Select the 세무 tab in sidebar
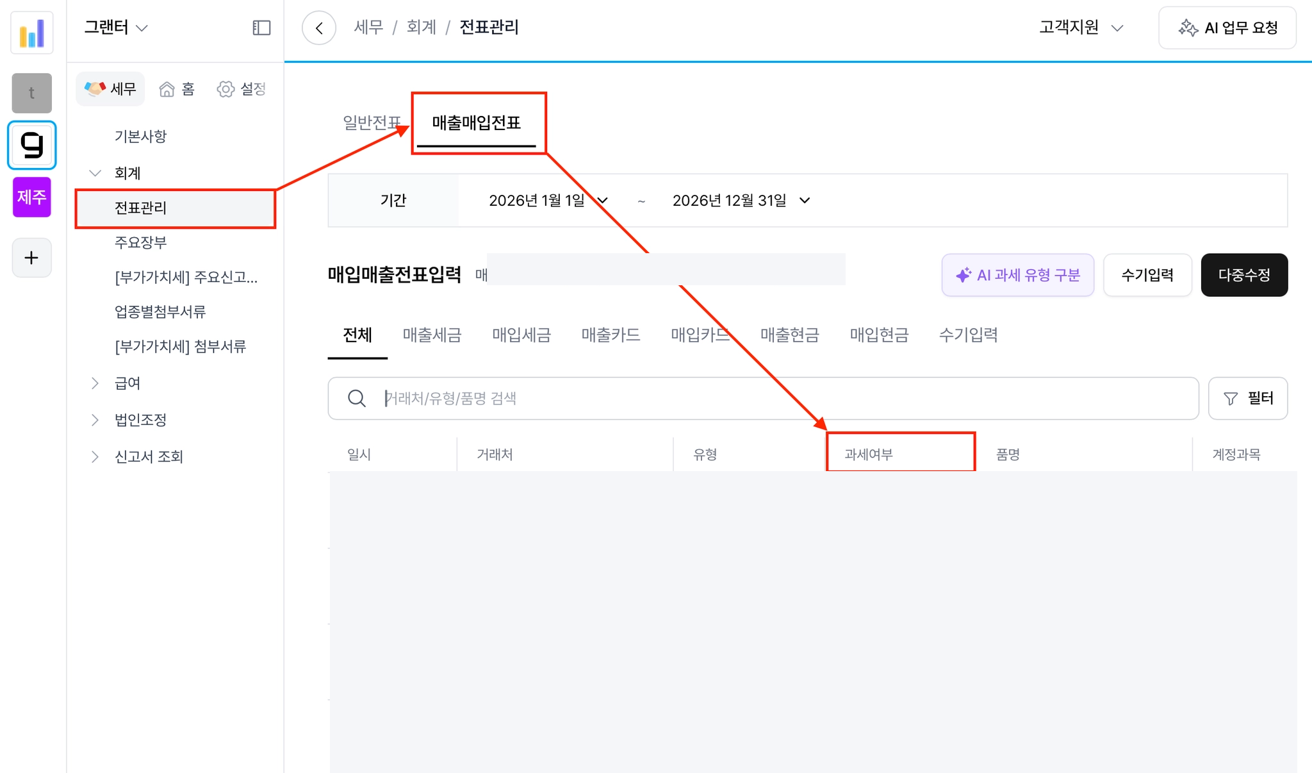This screenshot has height=773, width=1312. [111, 88]
